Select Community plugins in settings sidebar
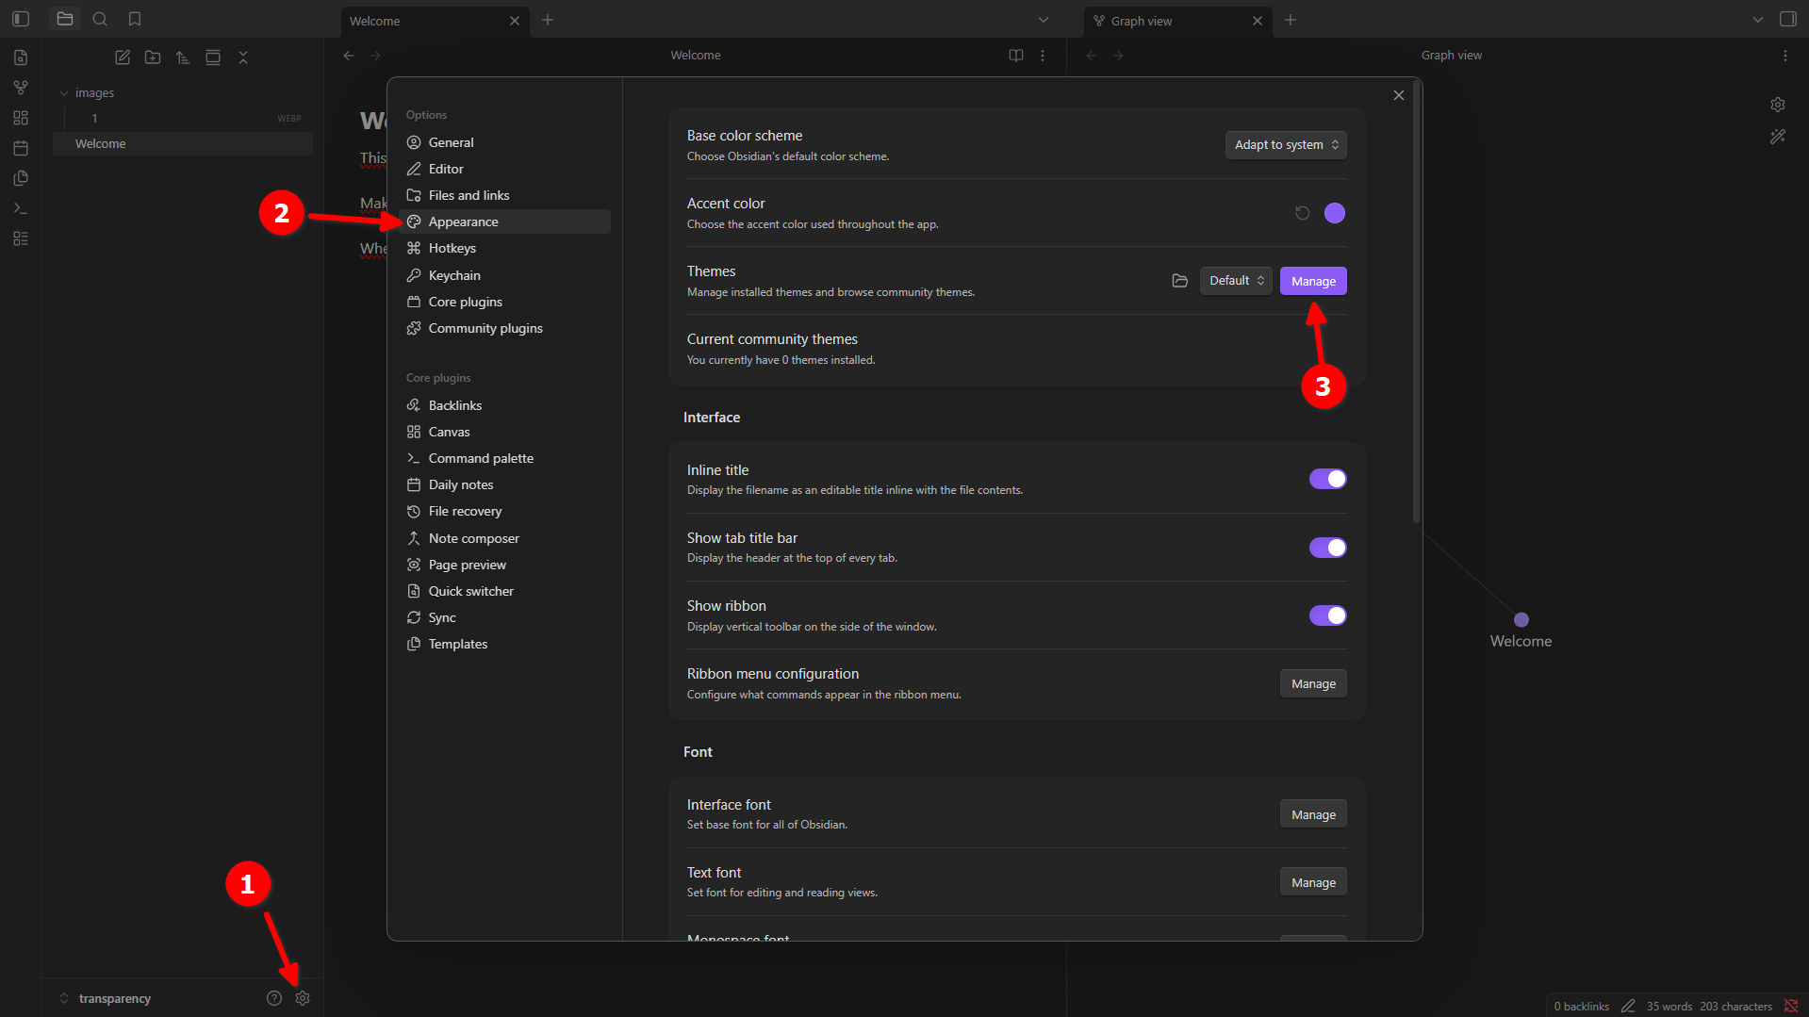Image resolution: width=1809 pixels, height=1017 pixels. 485,328
